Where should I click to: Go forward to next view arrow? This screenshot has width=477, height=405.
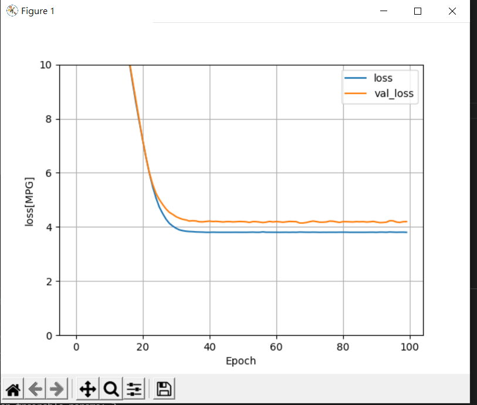click(x=56, y=389)
